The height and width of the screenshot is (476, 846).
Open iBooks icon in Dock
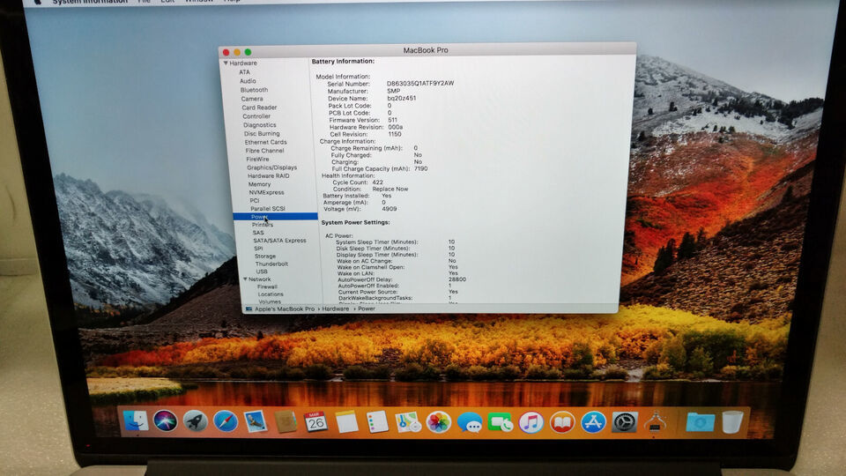[562, 422]
